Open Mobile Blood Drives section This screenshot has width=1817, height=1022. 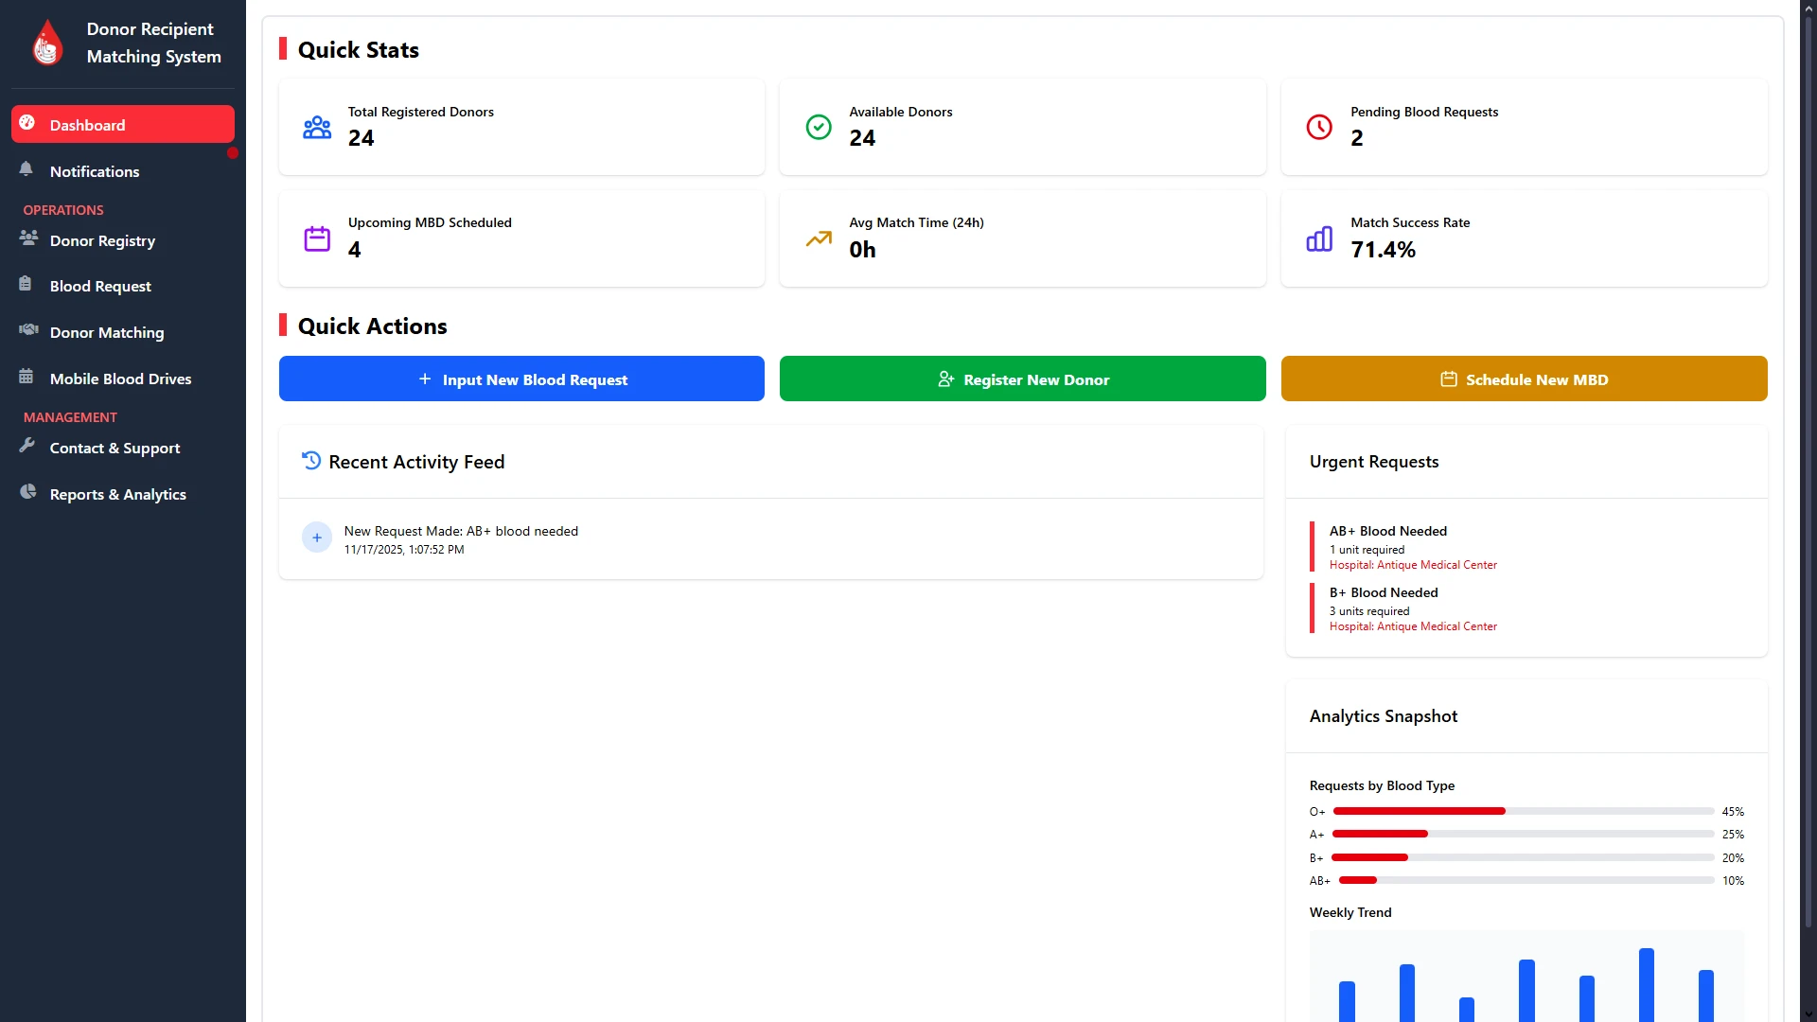click(123, 379)
